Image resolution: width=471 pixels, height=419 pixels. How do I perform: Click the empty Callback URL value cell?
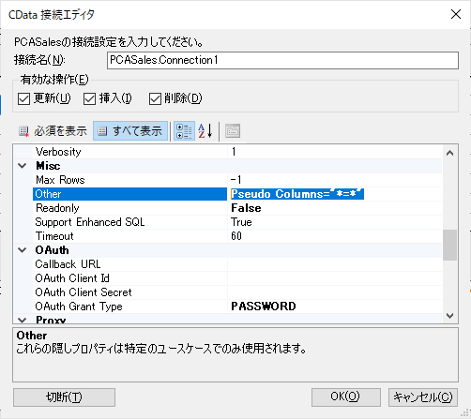335,264
